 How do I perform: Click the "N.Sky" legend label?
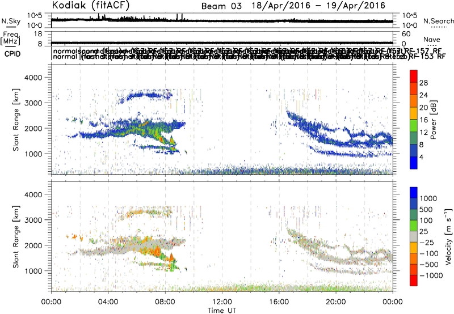coord(11,21)
